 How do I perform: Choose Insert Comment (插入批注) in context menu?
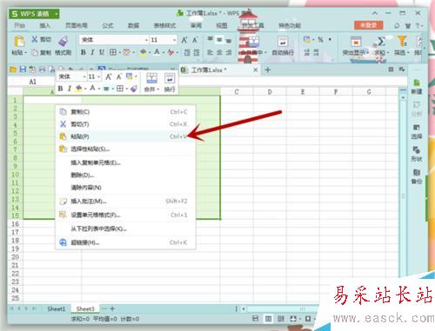coord(125,201)
